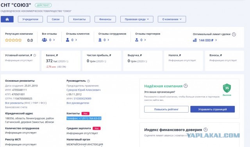Click the Нов badge beside Контакты
Screen dimensions: 250x147
pos(86,113)
